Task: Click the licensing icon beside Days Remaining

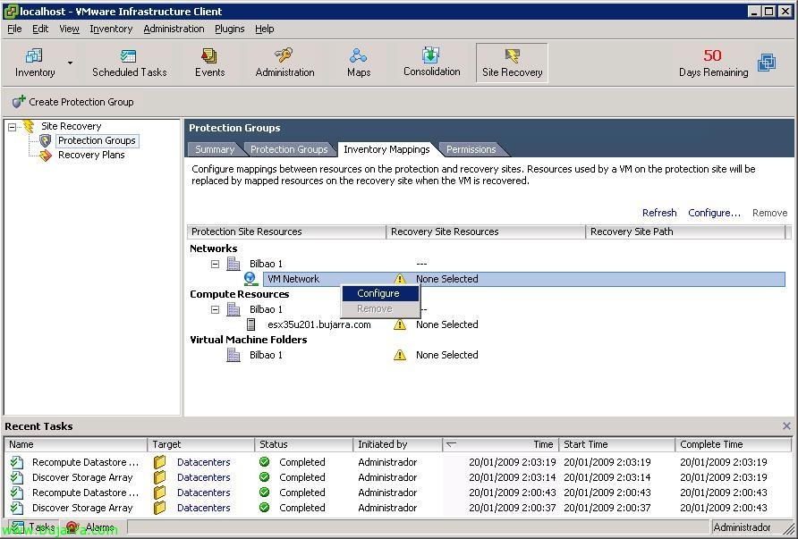Action: [x=767, y=63]
